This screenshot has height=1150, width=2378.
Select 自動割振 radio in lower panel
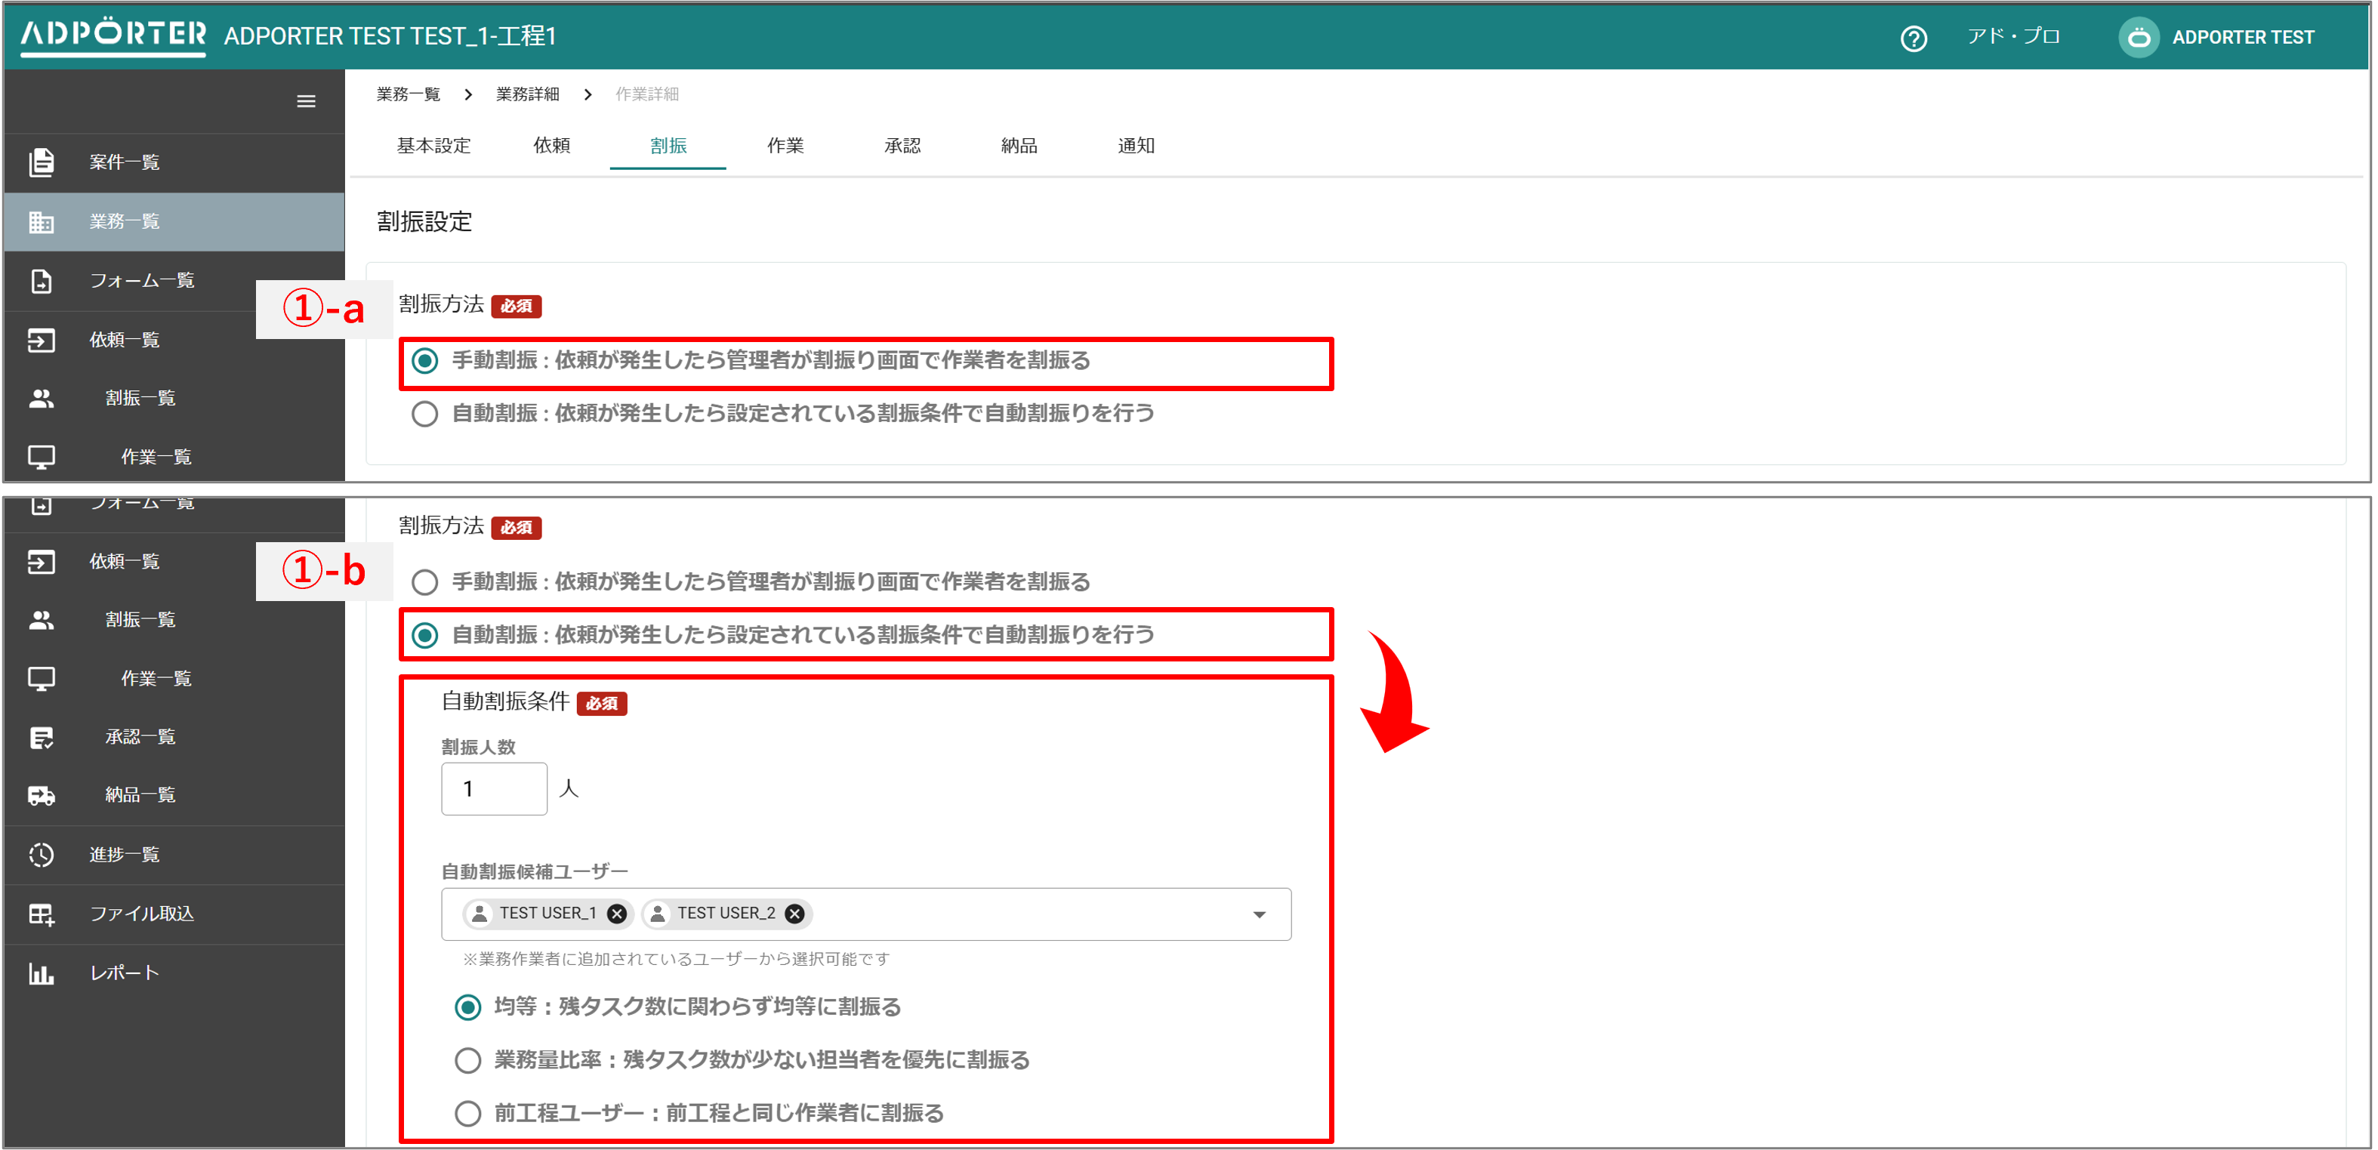[424, 635]
